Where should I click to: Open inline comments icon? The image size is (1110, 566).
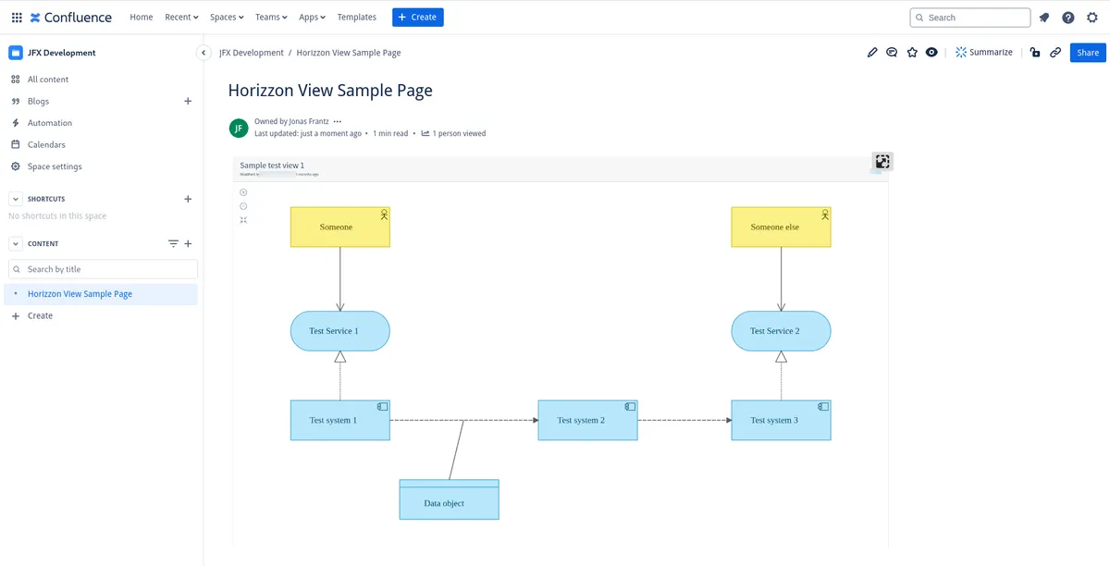pos(892,53)
